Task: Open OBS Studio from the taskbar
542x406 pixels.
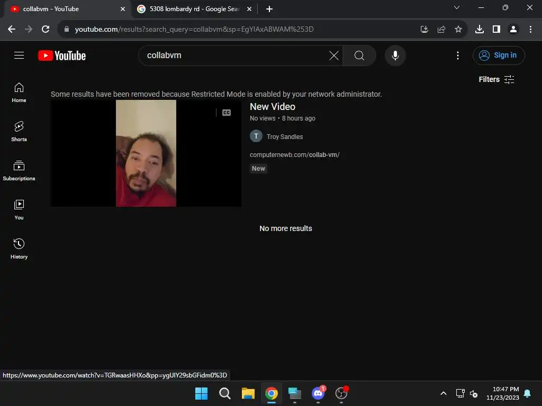Action: [341, 393]
